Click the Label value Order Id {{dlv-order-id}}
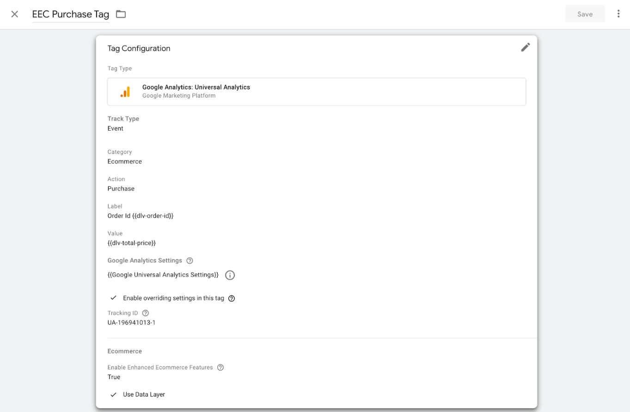 click(141, 216)
